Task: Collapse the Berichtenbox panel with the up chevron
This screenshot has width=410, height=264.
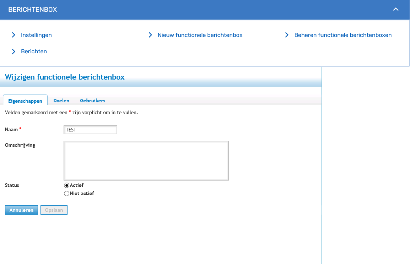Action: [x=396, y=9]
